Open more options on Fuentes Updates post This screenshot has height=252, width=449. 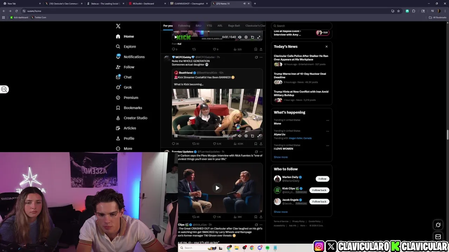pyautogui.click(x=261, y=152)
